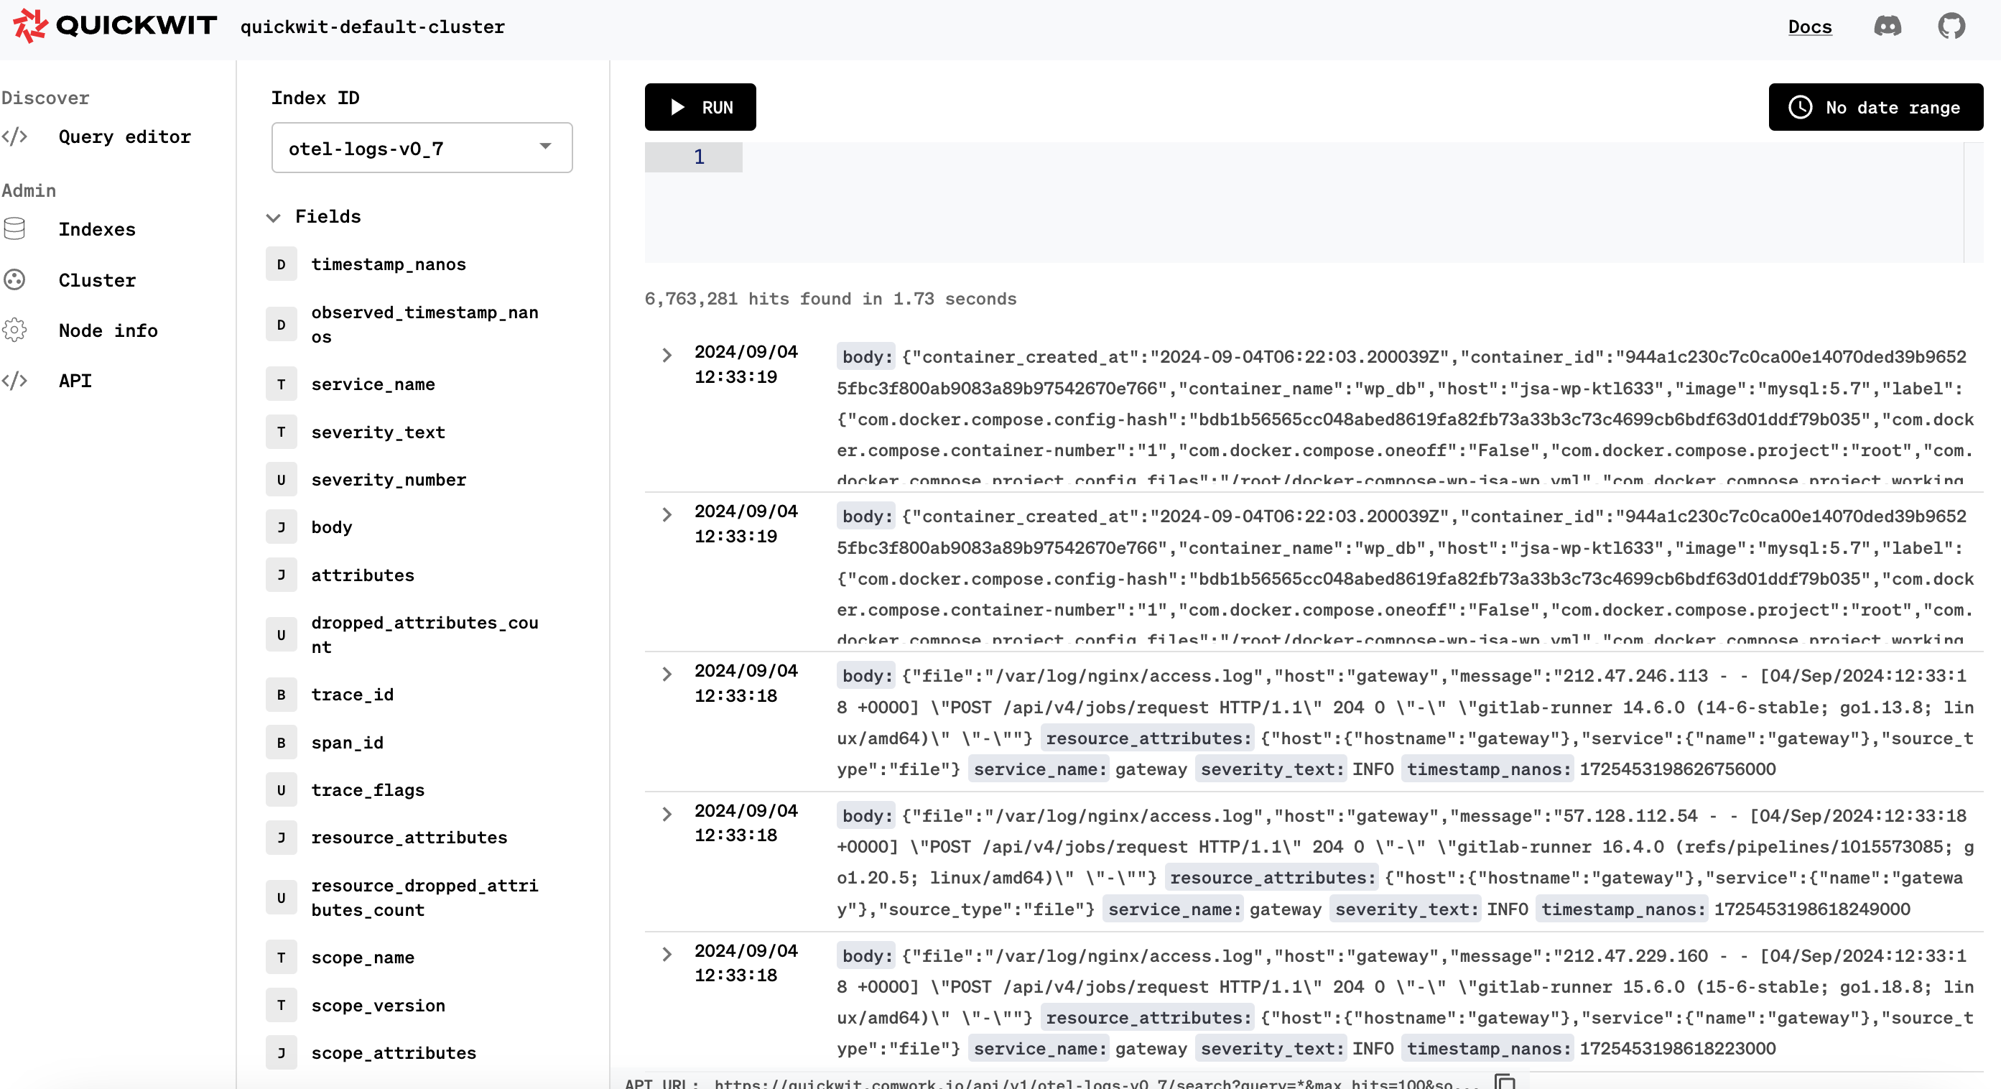Expand the 57.128.112.54 log row
2001x1089 pixels.
coord(667,813)
